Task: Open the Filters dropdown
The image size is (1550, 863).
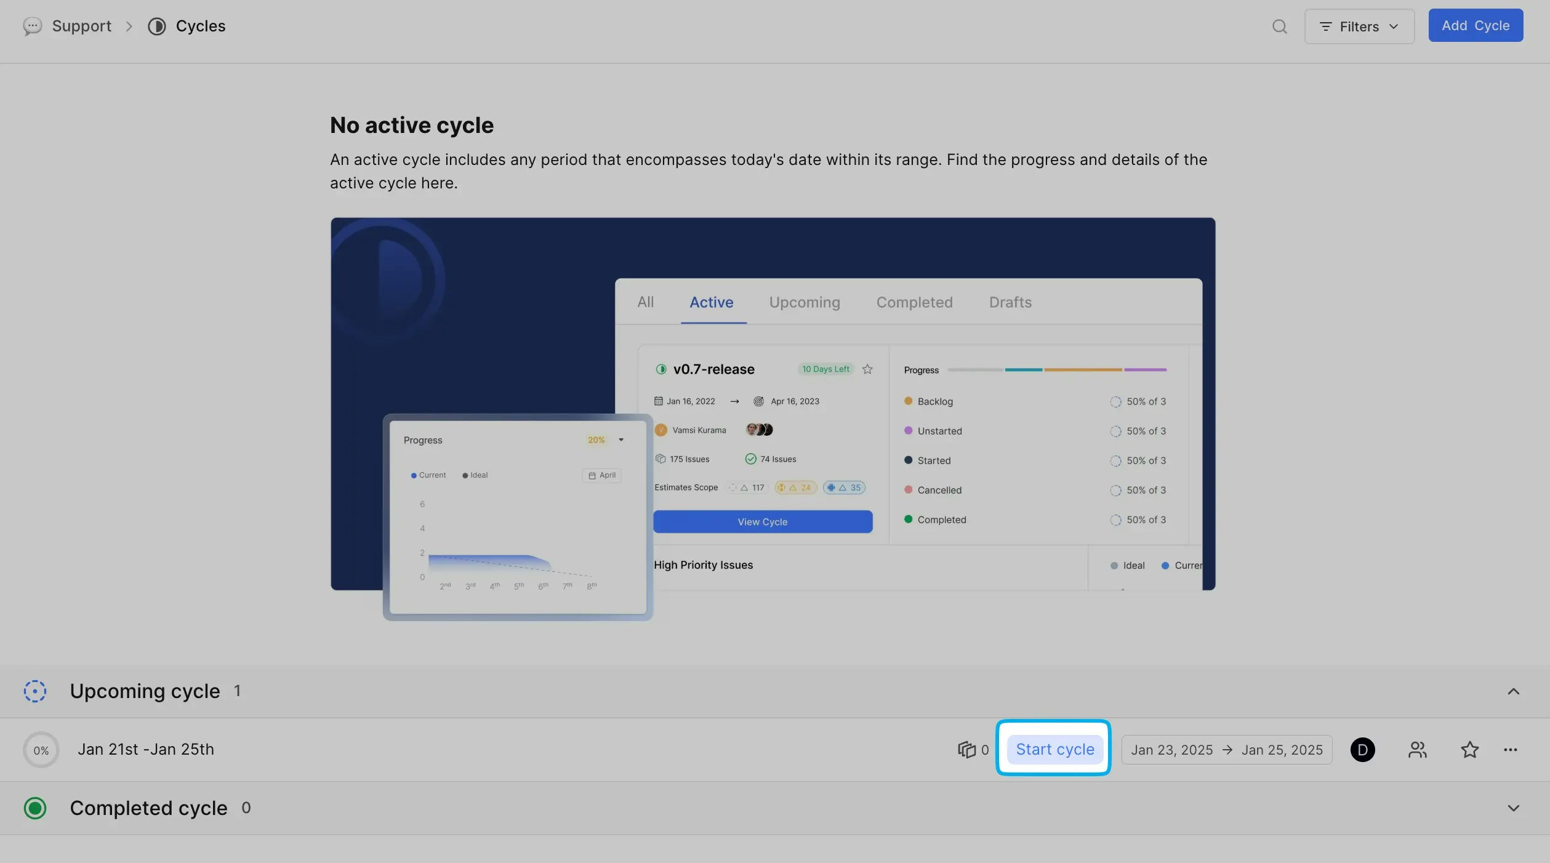Action: click(1359, 26)
